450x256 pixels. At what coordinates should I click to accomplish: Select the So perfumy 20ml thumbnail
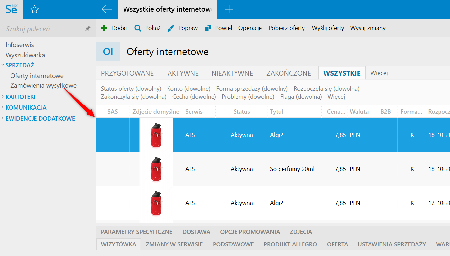pos(156,169)
